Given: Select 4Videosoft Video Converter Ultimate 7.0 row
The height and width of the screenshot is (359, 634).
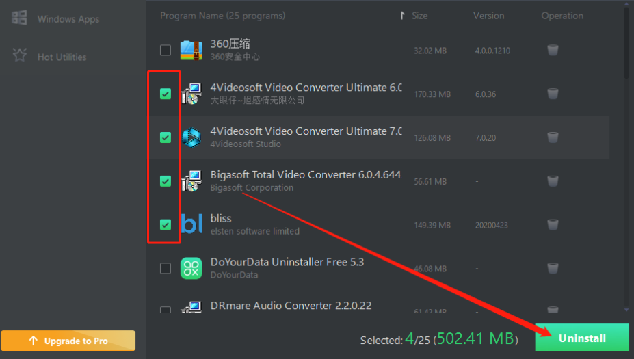Looking at the screenshot, I should click(x=378, y=137).
